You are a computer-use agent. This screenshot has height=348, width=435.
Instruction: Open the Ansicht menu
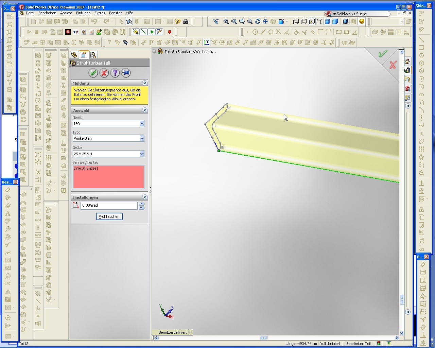pyautogui.click(x=66, y=13)
